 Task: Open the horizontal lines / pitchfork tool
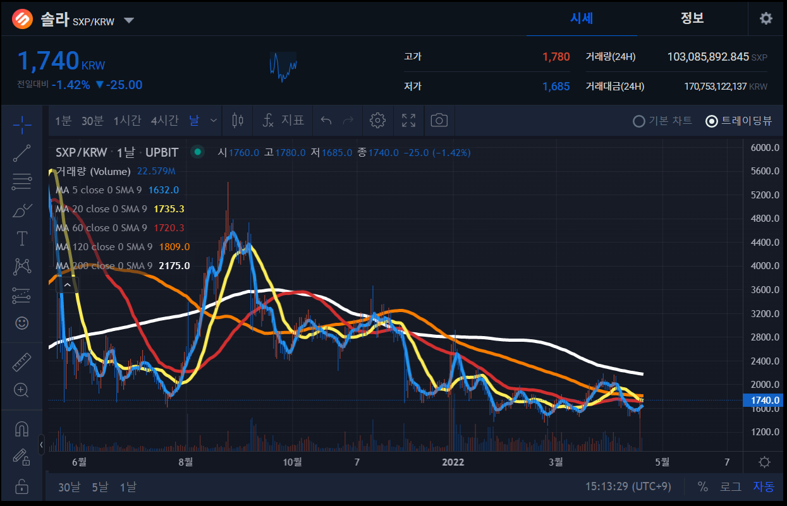click(x=22, y=182)
